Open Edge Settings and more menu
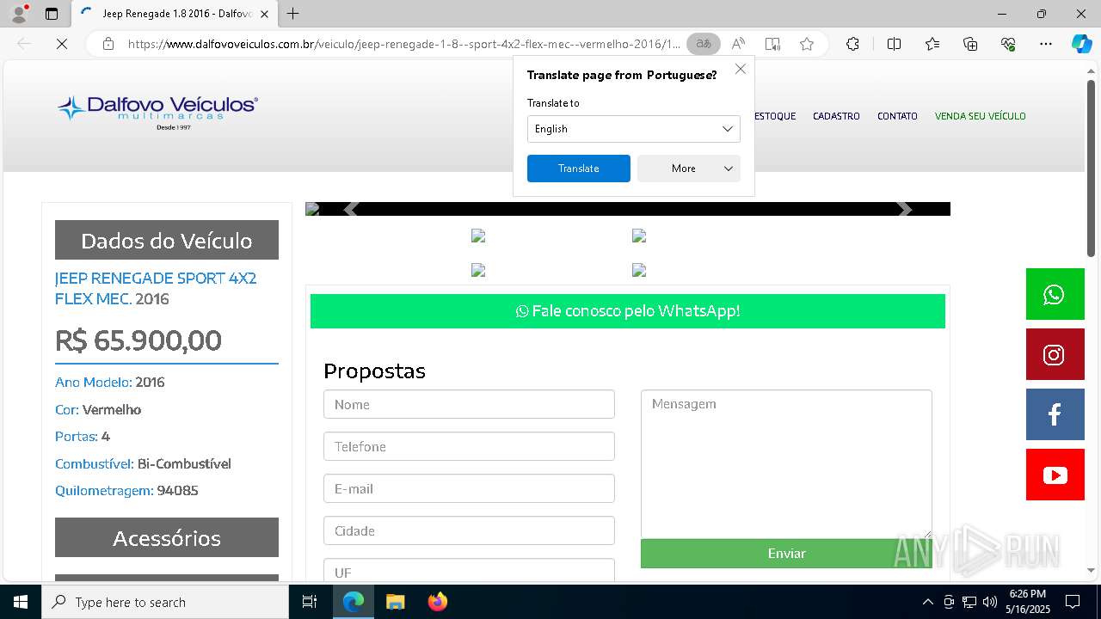This screenshot has height=619, width=1101. [1046, 44]
